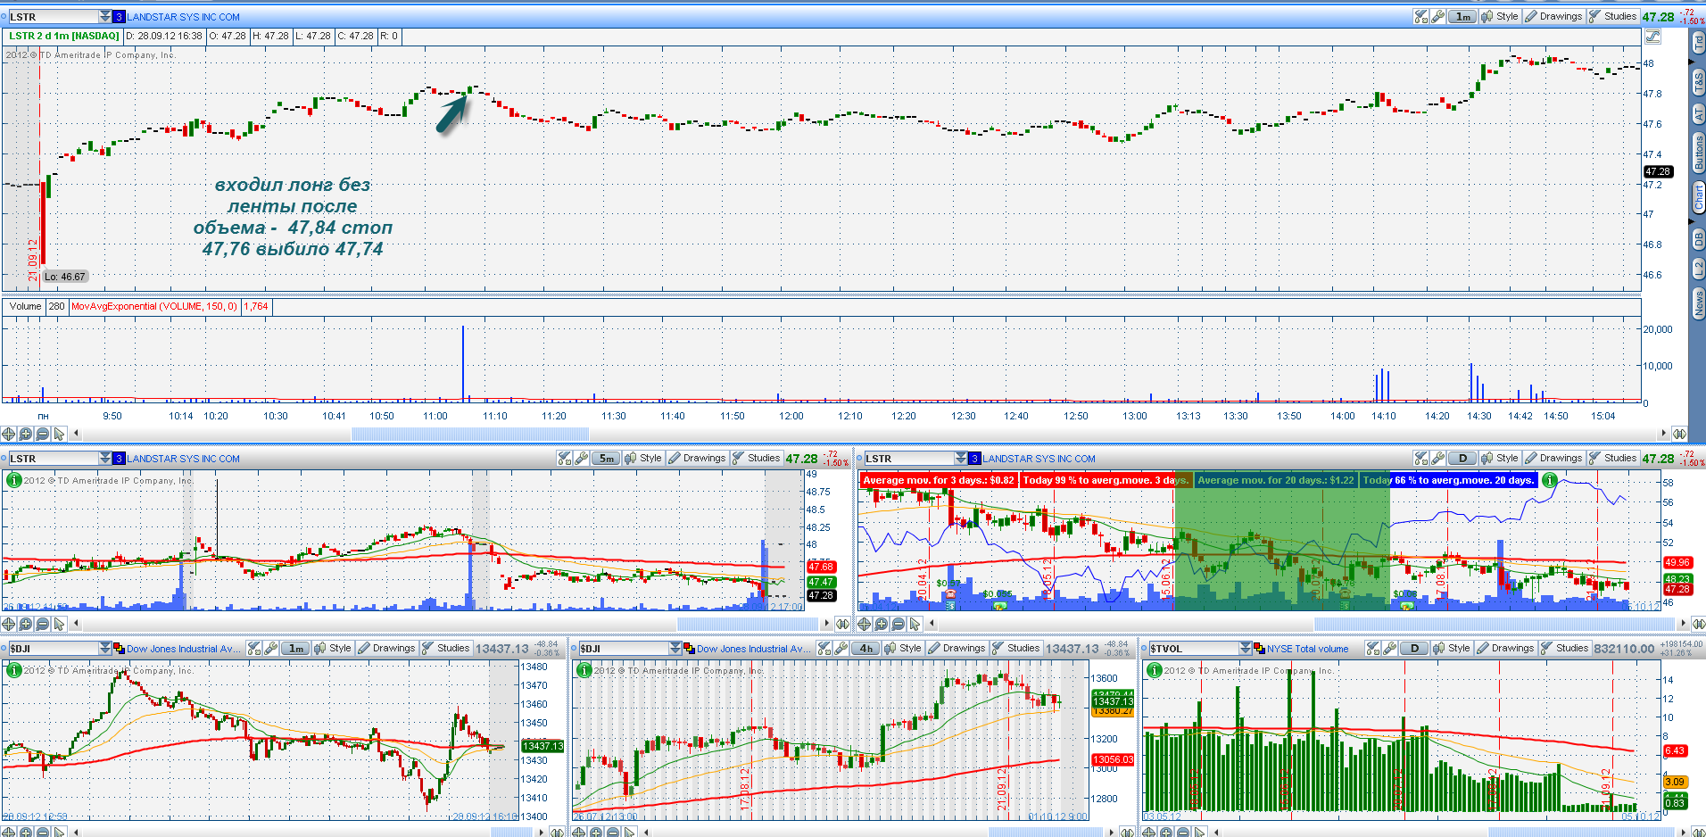Click green info icon in $DJI 4h chart
Image resolution: width=1706 pixels, height=837 pixels.
[x=584, y=669]
